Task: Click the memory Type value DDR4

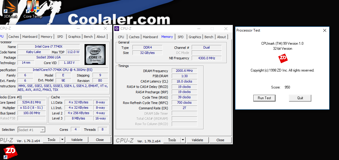Action: click(x=147, y=47)
